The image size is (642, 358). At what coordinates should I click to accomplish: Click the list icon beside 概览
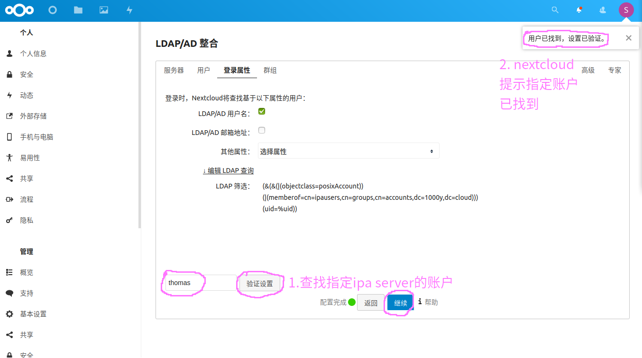9,272
